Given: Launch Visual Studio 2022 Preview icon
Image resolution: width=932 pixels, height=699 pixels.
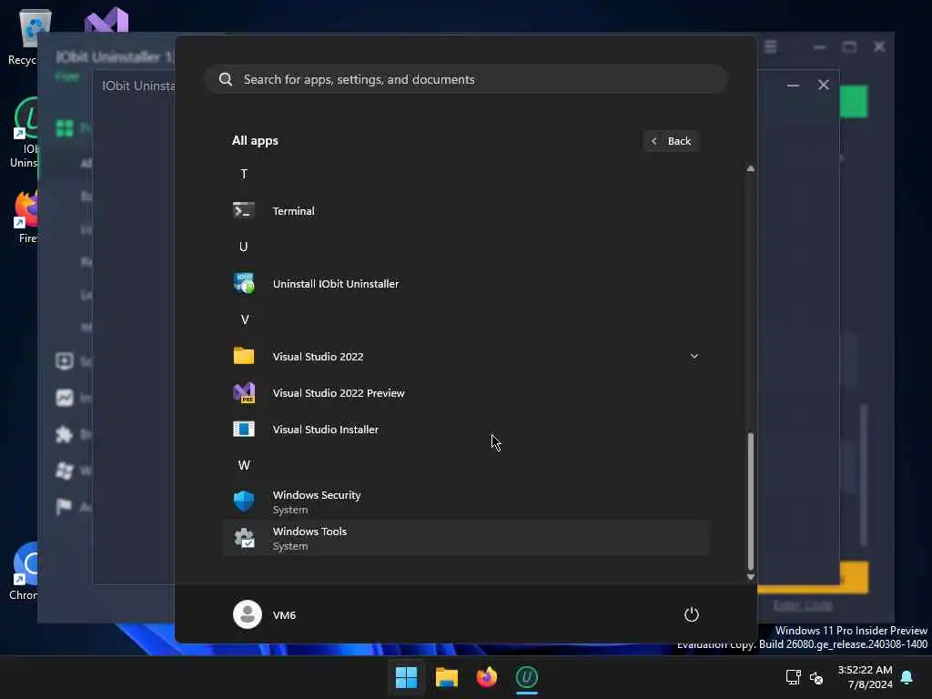Looking at the screenshot, I should pyautogui.click(x=244, y=393).
